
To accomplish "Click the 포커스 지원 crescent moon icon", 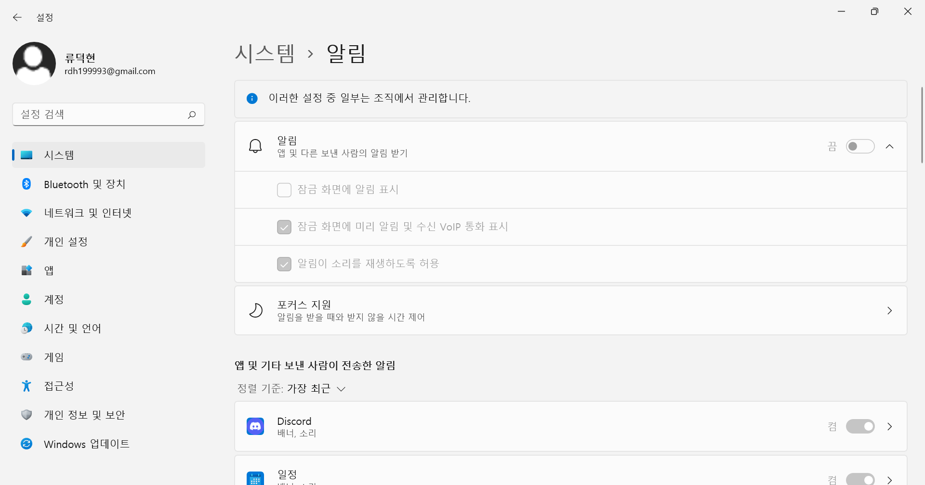I will (x=255, y=310).
